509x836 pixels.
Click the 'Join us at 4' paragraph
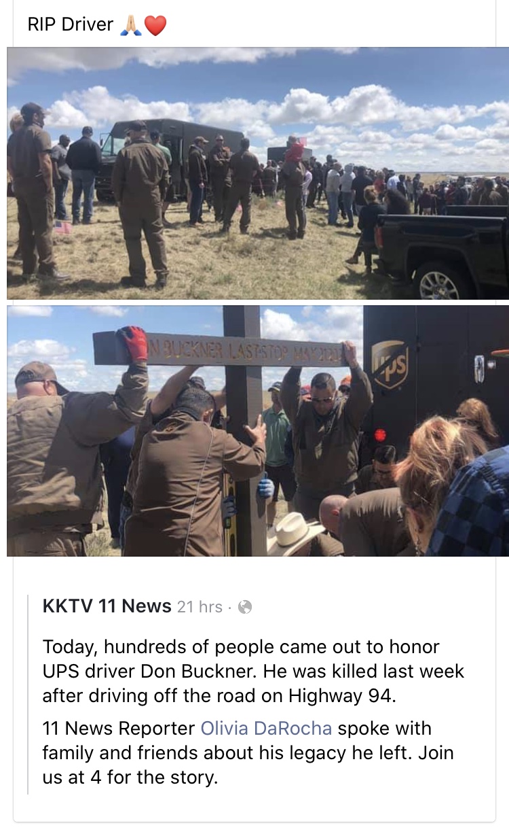click(248, 753)
